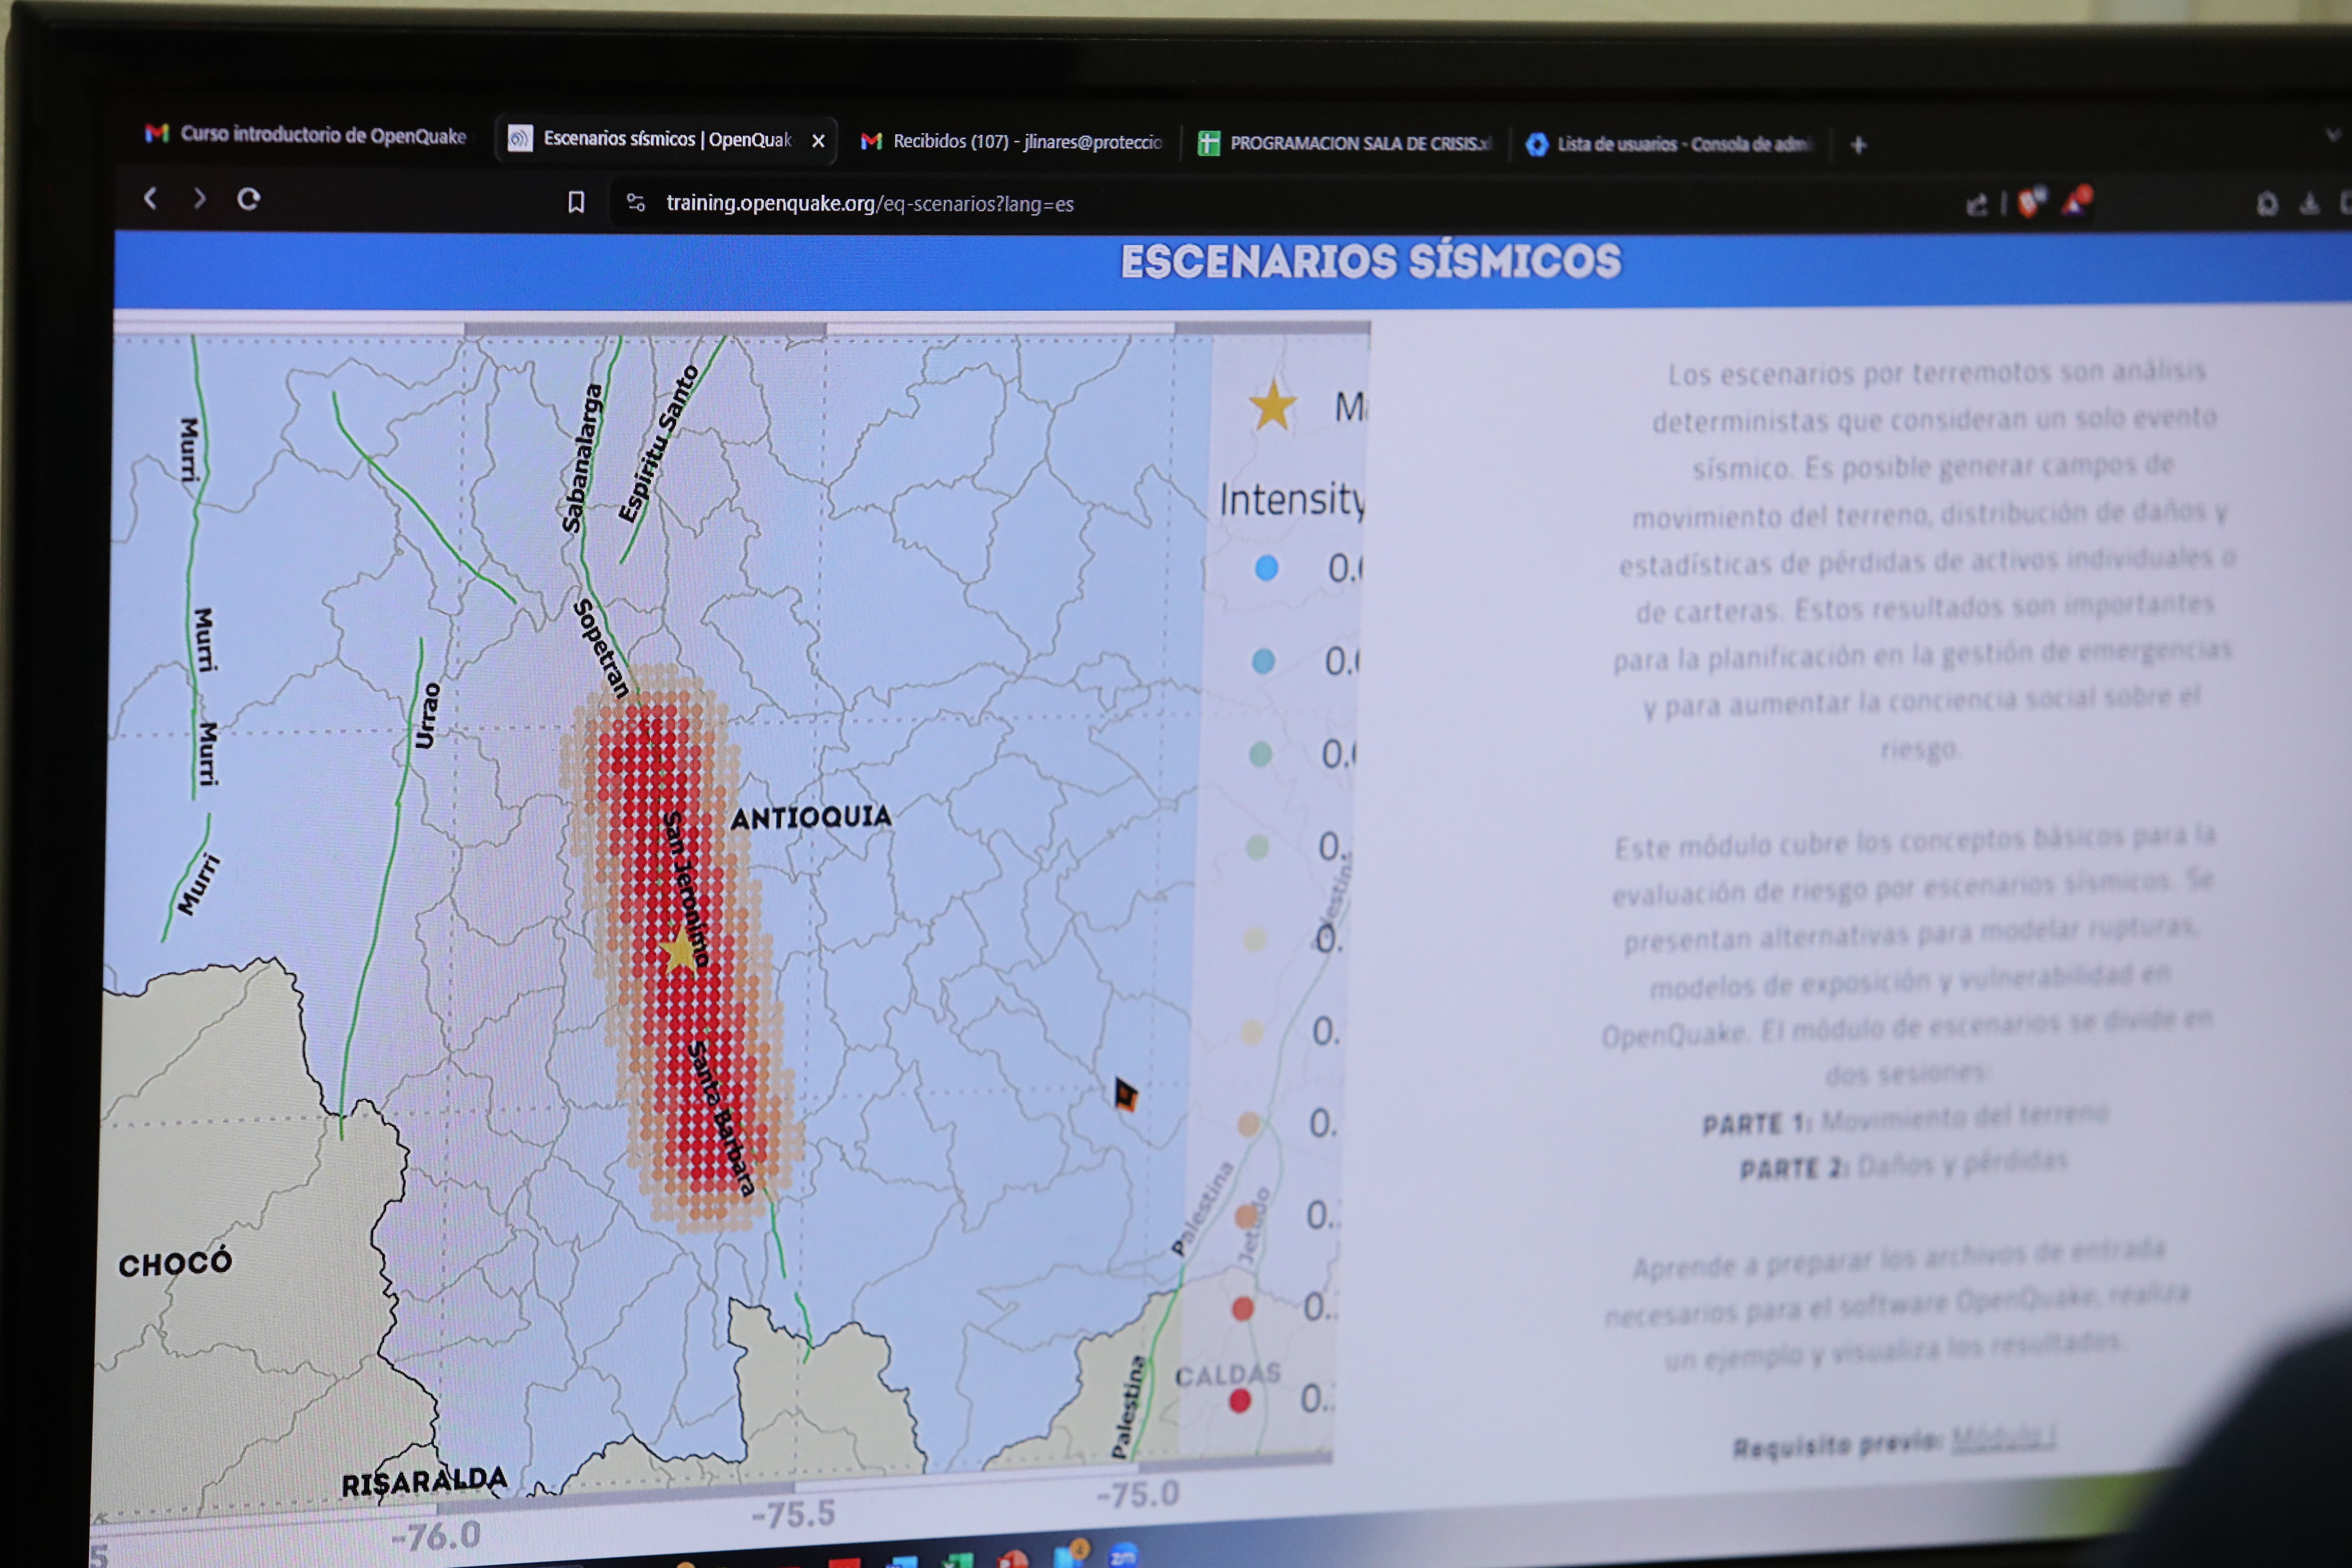
Task: Open the Brave Shields lion icon
Action: 2030,202
